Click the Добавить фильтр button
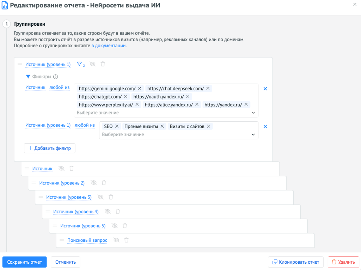This screenshot has width=361, height=270. click(x=50, y=148)
